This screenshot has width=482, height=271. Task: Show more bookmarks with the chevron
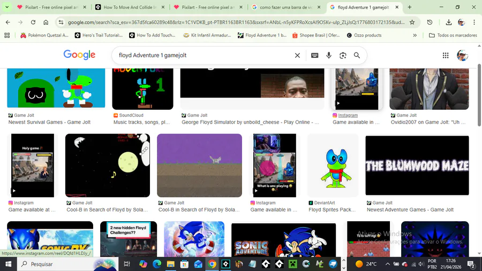415,35
